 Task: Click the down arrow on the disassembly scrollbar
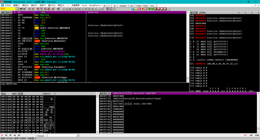(x=188, y=81)
